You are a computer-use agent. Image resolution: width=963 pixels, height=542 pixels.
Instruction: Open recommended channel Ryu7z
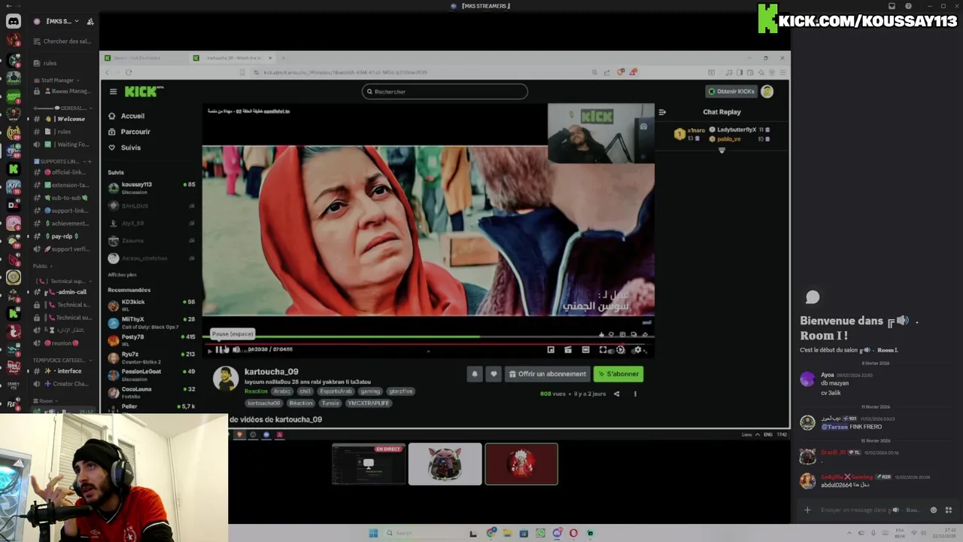pyautogui.click(x=150, y=358)
